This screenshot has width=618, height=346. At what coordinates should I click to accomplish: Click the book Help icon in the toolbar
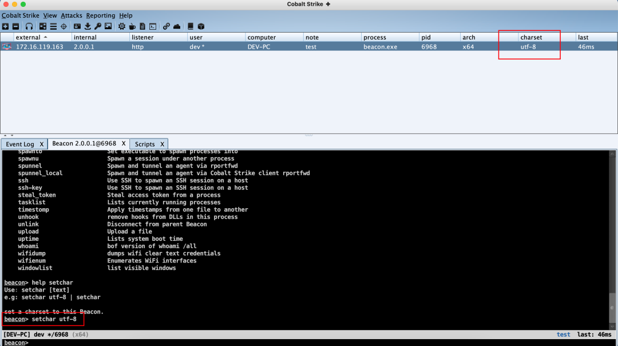tap(191, 26)
